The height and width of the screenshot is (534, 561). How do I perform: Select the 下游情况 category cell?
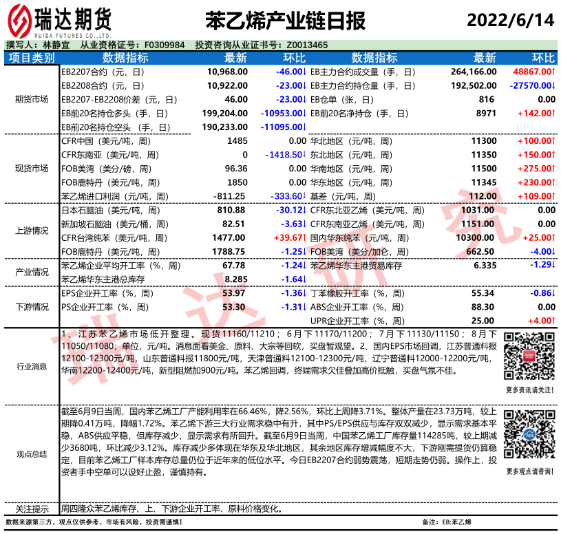coord(30,307)
